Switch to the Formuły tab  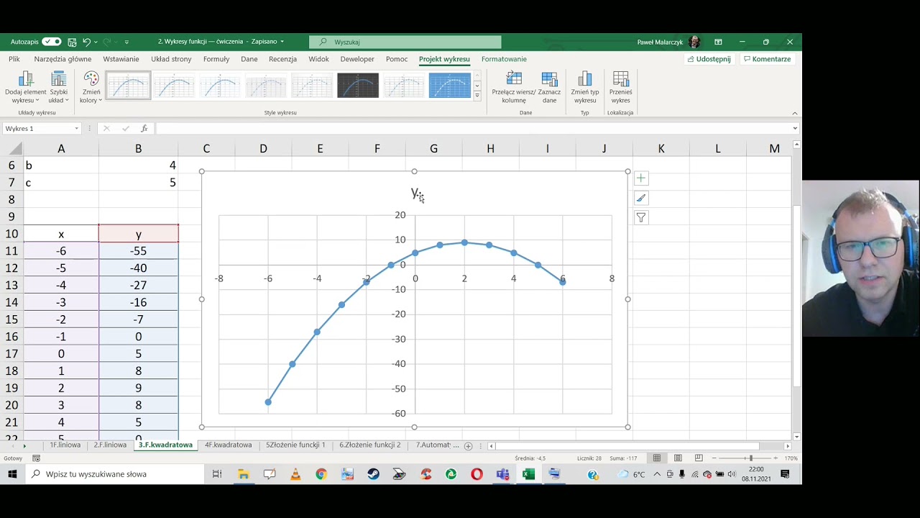[216, 59]
